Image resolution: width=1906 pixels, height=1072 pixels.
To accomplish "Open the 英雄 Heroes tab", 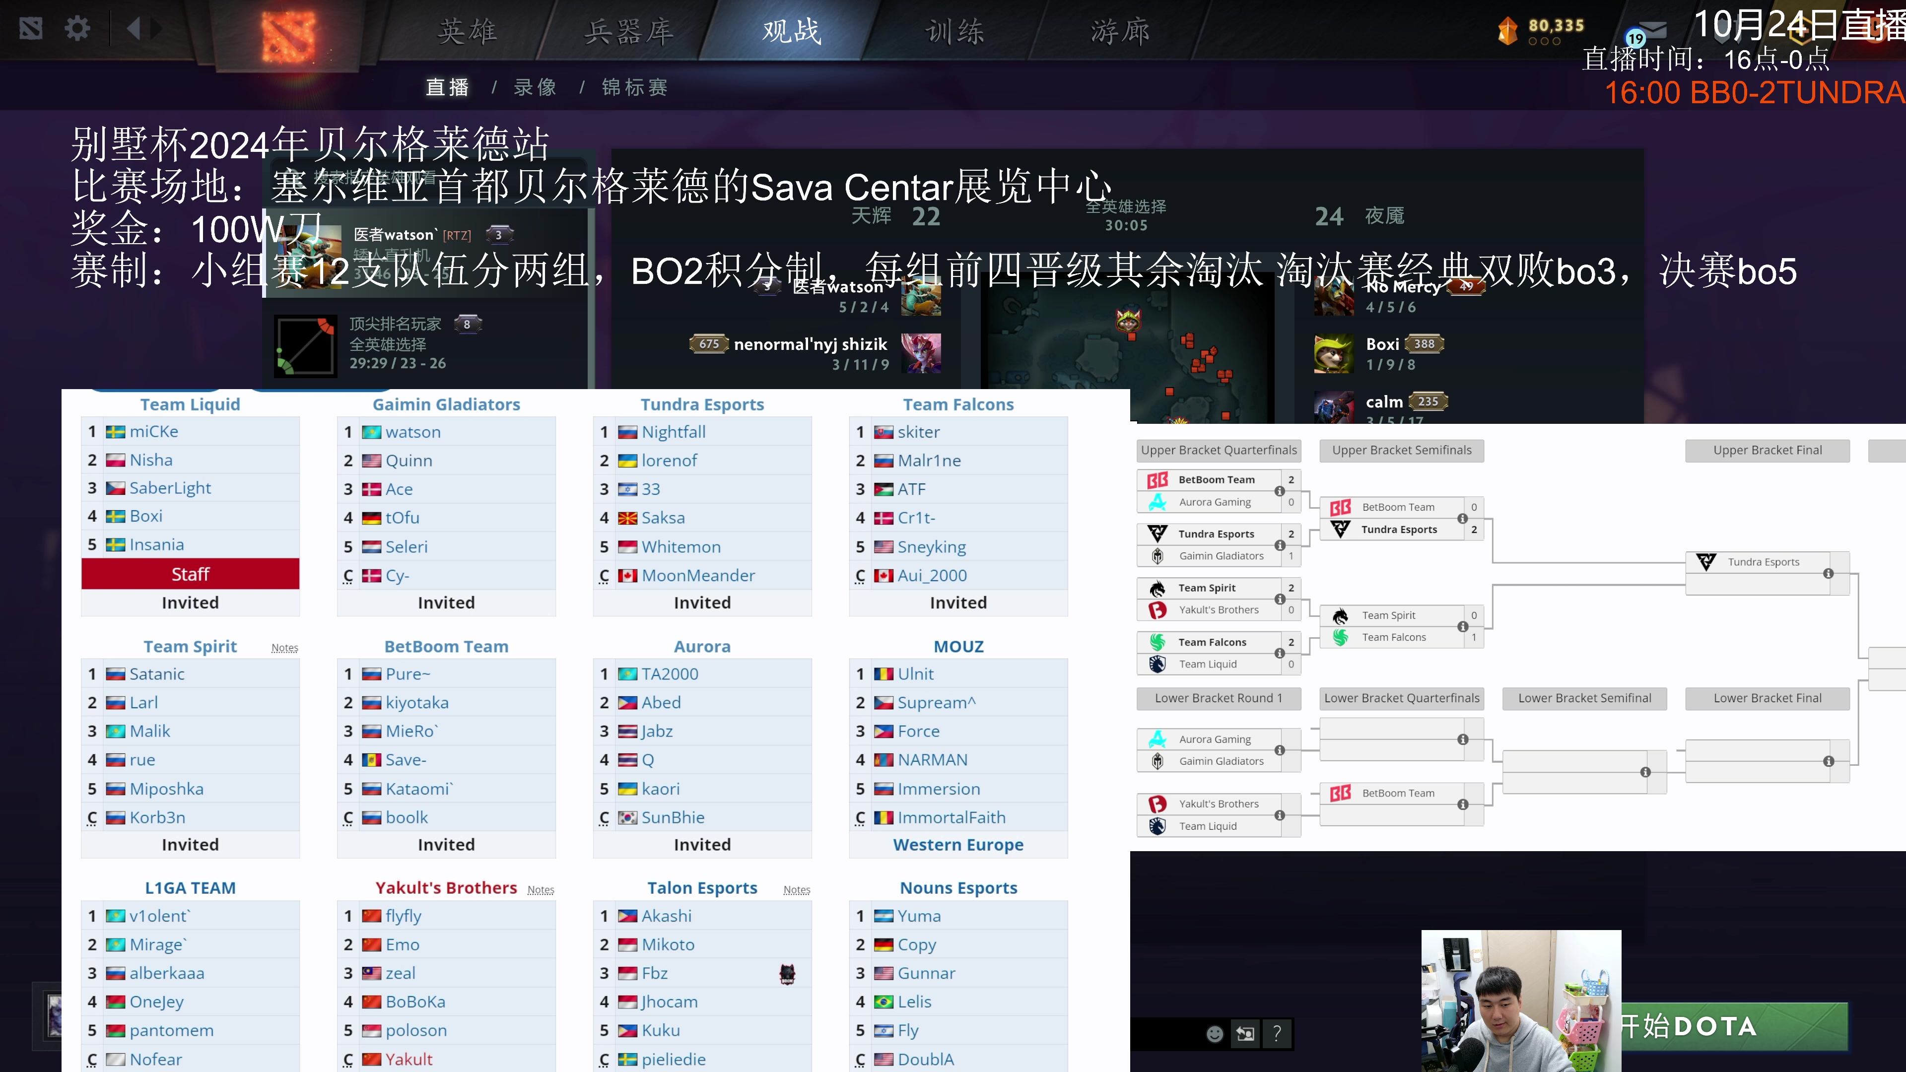I will pos(468,31).
